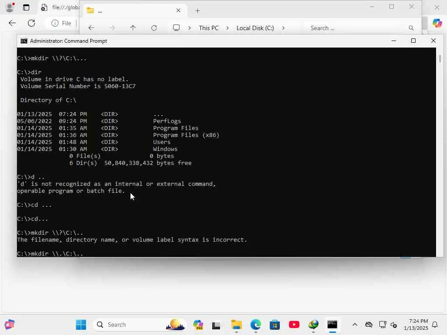Click the network tray icon
Viewport: 447px width, 335px height.
(x=382, y=325)
